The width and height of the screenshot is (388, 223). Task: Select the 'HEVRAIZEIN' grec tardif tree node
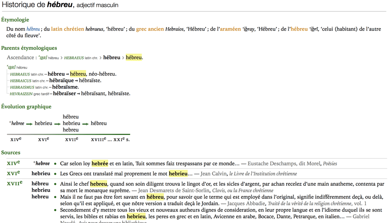(24, 94)
